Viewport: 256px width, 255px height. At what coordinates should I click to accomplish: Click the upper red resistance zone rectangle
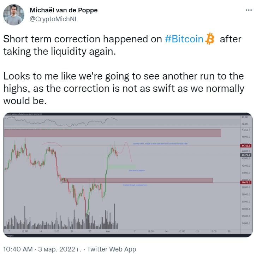tap(113, 133)
